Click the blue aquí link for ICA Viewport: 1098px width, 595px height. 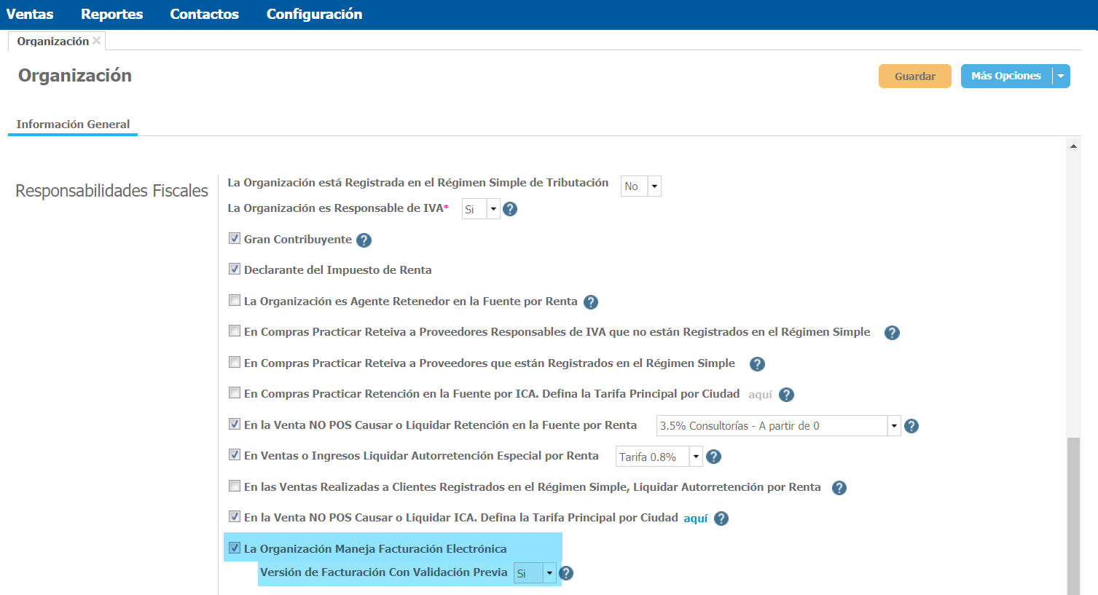pos(695,519)
